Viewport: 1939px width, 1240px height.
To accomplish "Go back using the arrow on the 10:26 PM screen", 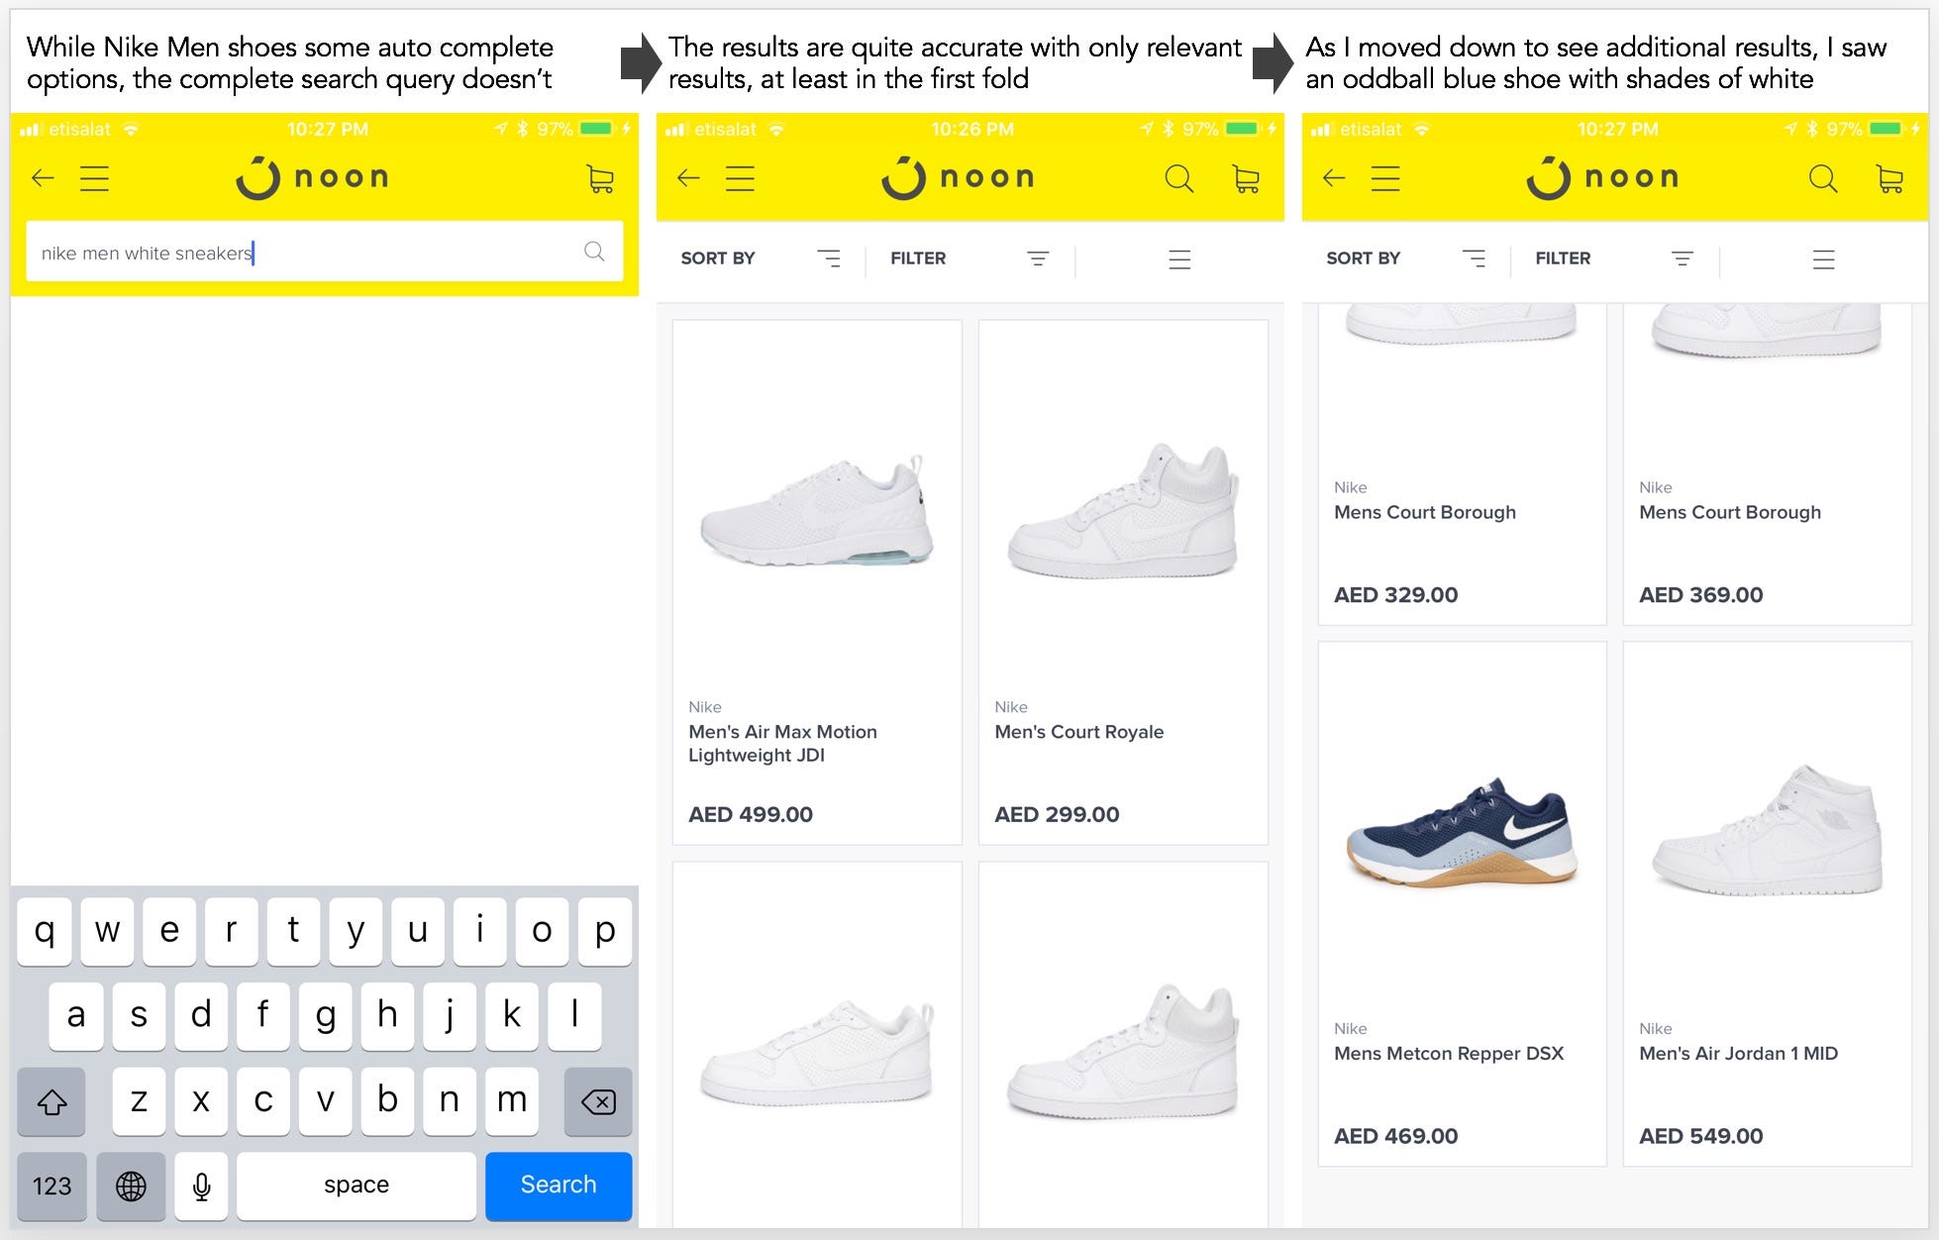I will (688, 178).
